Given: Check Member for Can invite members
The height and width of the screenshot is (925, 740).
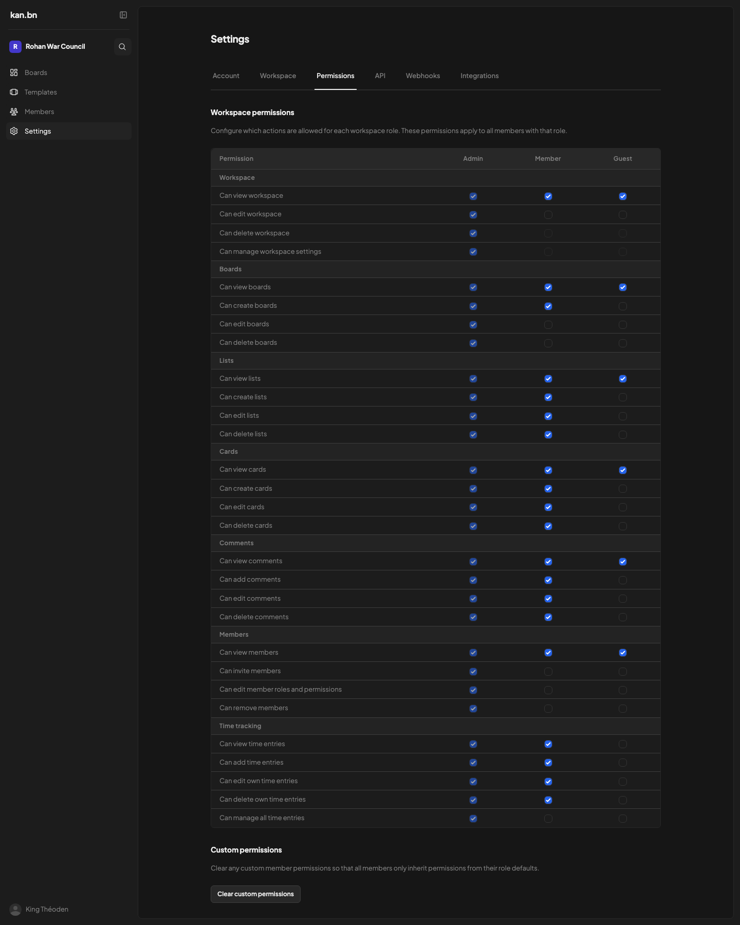Looking at the screenshot, I should coord(548,672).
